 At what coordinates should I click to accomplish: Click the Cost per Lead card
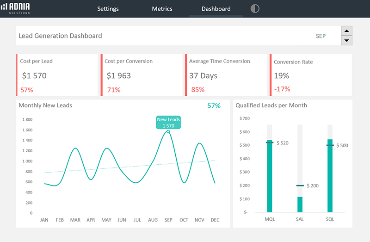57,75
